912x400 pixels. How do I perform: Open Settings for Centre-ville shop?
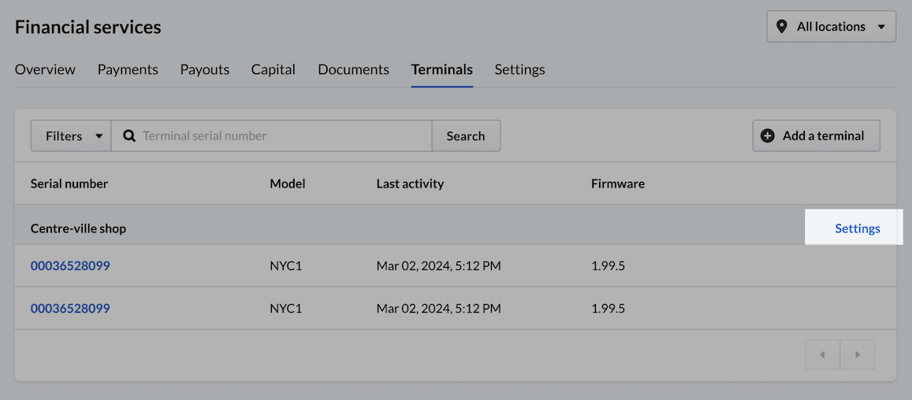click(857, 228)
